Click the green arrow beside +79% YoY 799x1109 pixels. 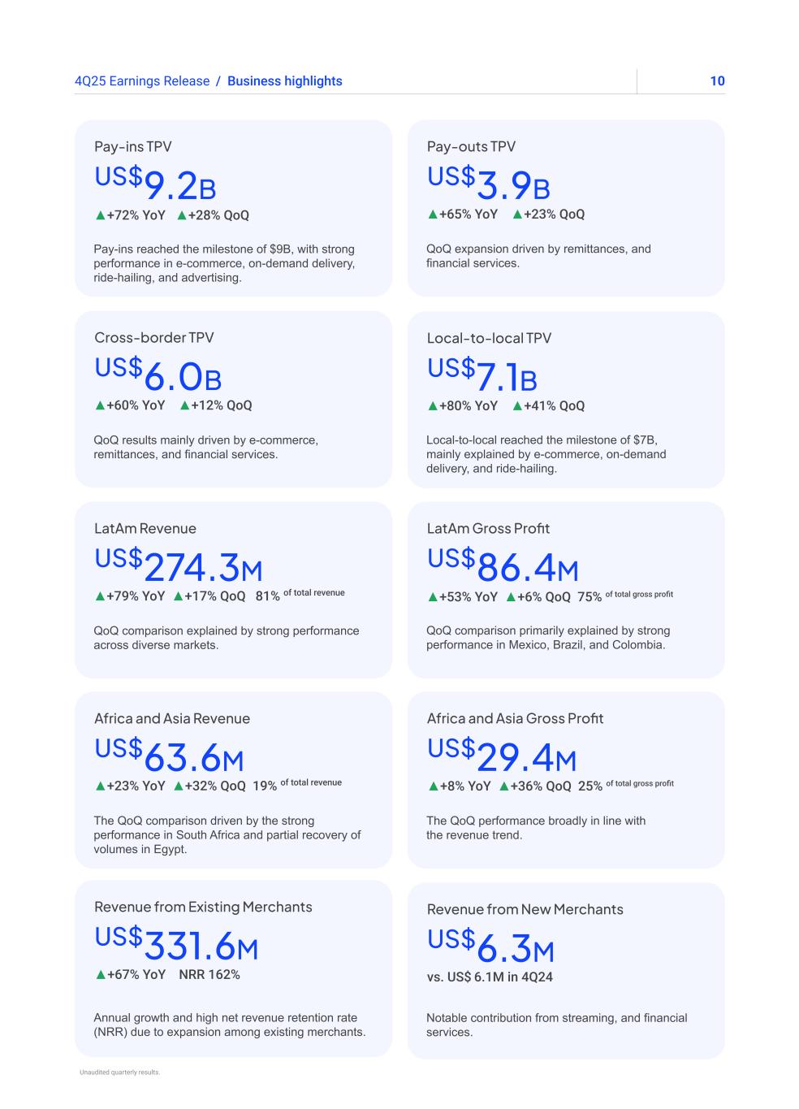coord(100,596)
